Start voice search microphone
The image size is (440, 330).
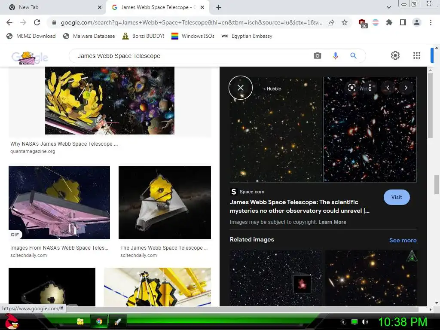[335, 56]
